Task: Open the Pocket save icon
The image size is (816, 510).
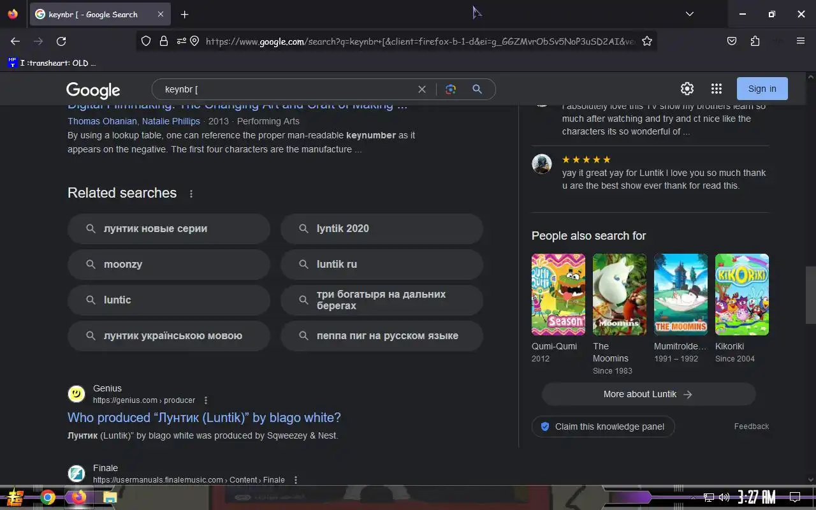Action: pyautogui.click(x=732, y=41)
